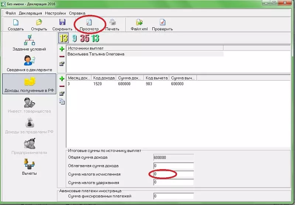Maximize the Декларация 2016 window
The height and width of the screenshot is (205, 295).
tap(274, 3)
